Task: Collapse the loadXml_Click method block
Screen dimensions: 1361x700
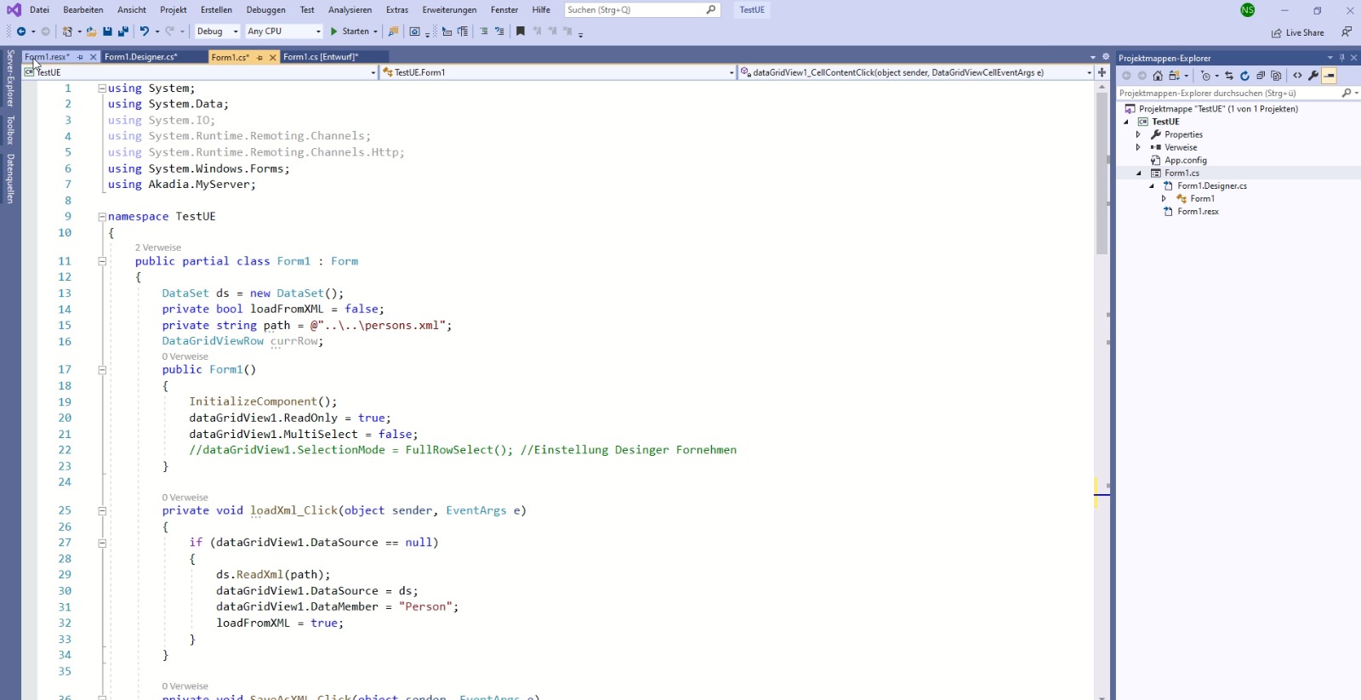Action: click(102, 511)
